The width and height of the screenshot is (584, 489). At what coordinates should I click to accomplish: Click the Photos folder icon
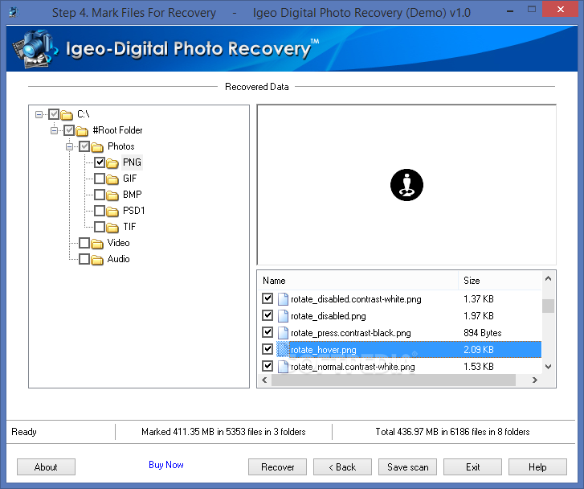coord(97,146)
